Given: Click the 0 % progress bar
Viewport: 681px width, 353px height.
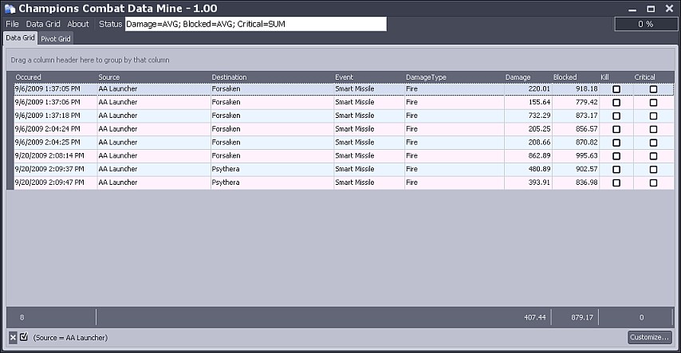Looking at the screenshot, I should [644, 24].
